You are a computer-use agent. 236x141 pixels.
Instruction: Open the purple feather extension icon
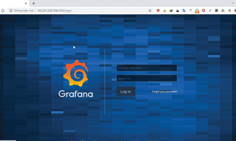[210, 11]
